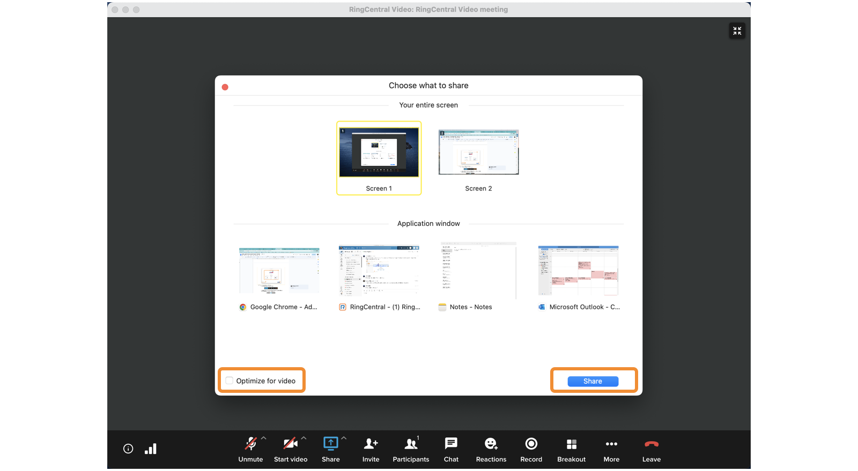Enable the Optimize for video checkbox
The height and width of the screenshot is (471, 858).
coord(230,381)
